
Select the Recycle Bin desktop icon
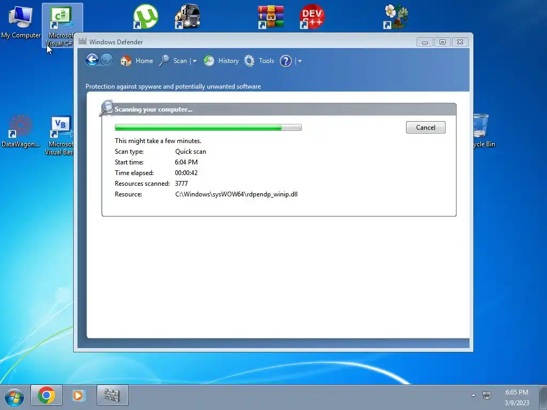tap(484, 131)
